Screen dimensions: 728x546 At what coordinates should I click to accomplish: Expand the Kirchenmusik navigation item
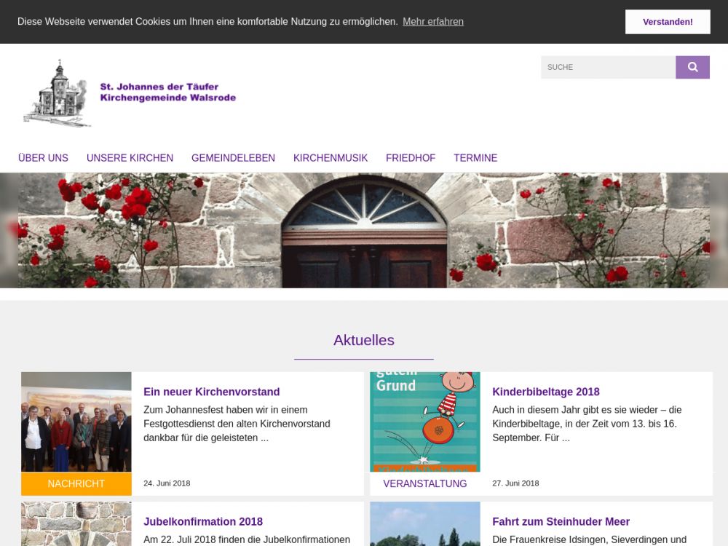pyautogui.click(x=331, y=158)
